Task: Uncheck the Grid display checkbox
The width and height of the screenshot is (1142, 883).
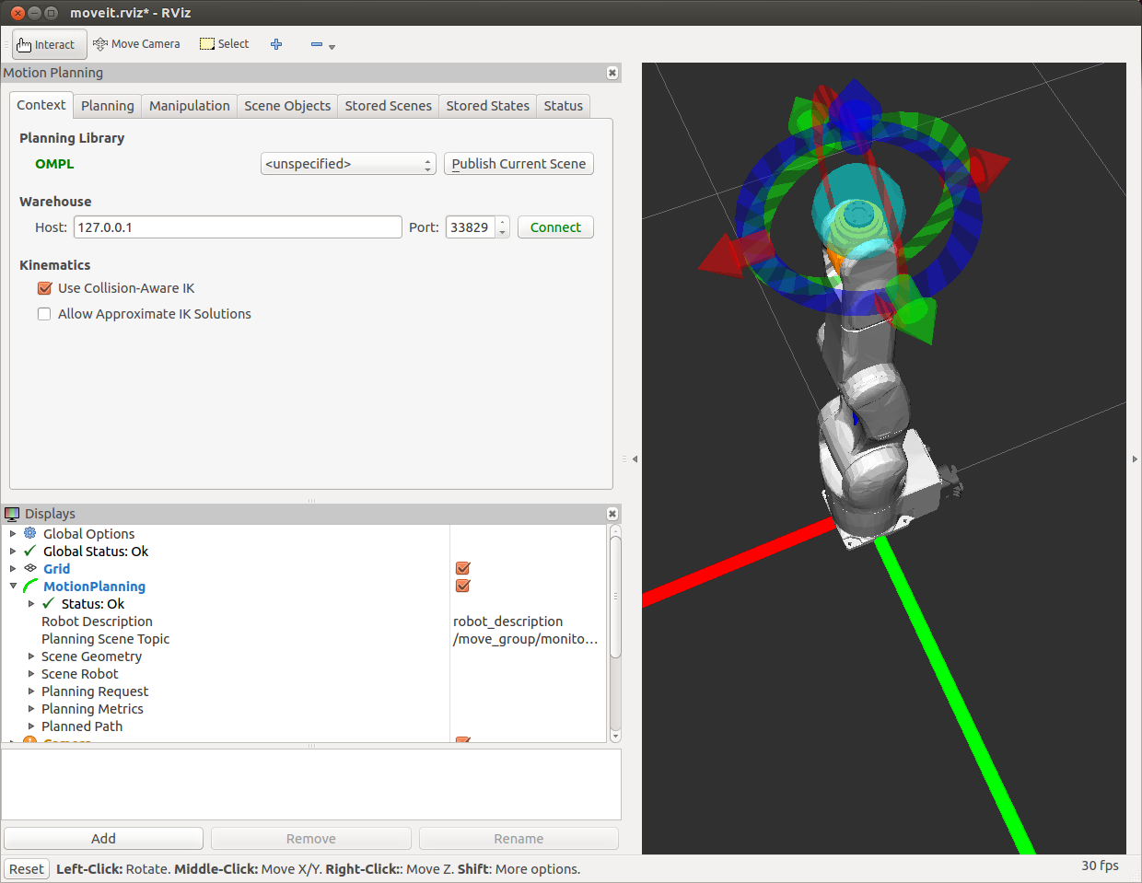Action: click(x=463, y=569)
